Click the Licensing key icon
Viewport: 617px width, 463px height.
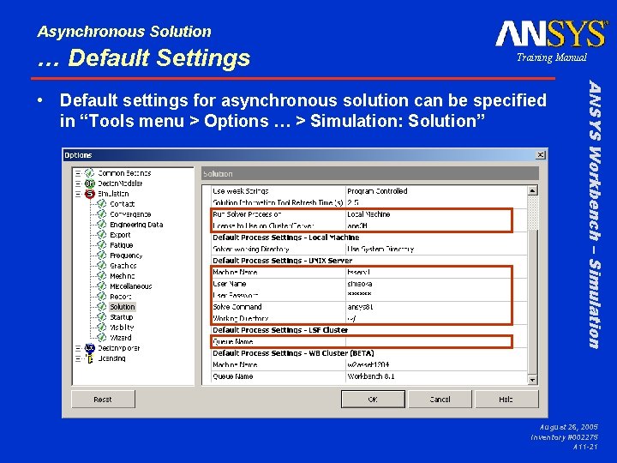tap(90, 358)
